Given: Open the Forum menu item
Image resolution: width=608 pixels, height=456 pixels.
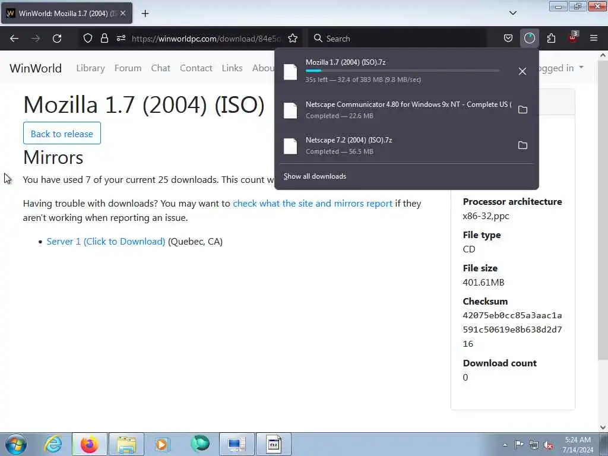Looking at the screenshot, I should pos(128,68).
